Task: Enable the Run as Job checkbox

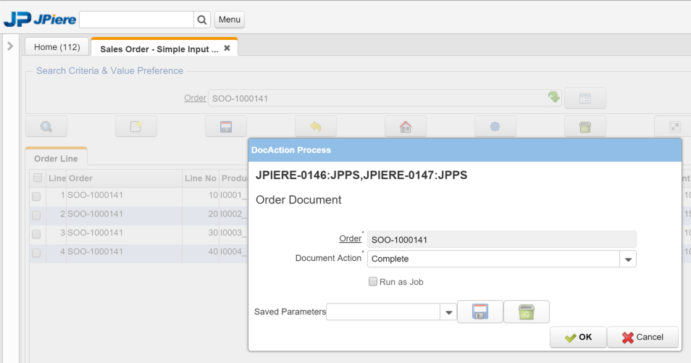Action: tap(373, 282)
